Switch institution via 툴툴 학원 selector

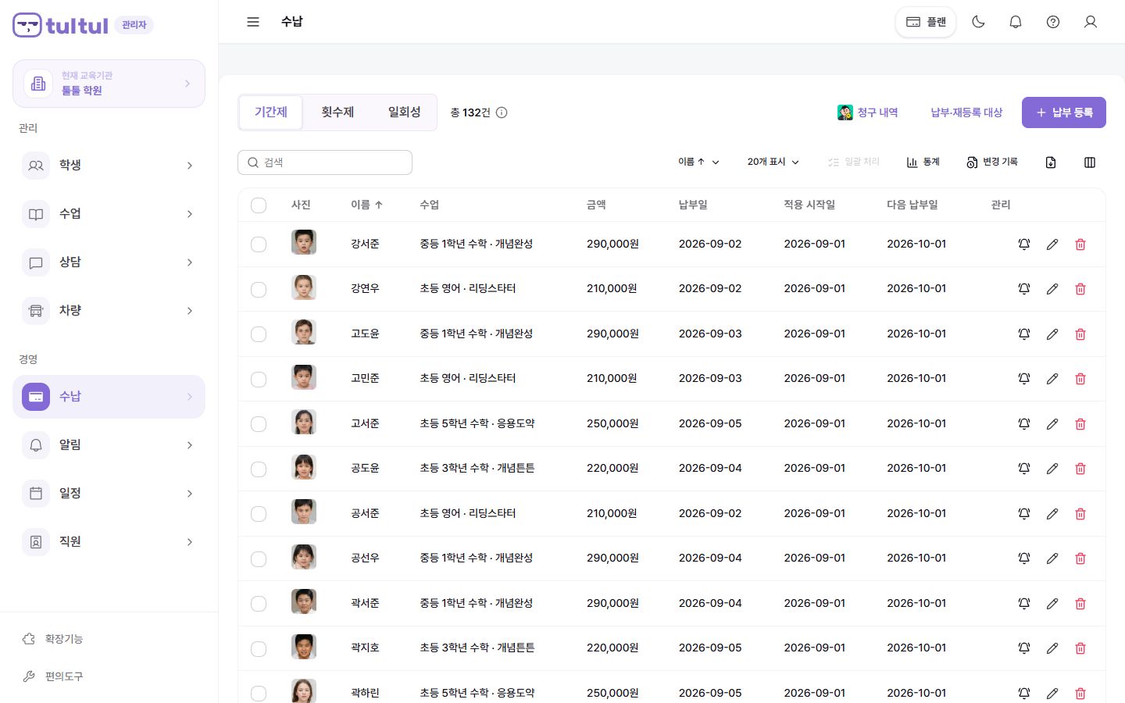tap(109, 84)
